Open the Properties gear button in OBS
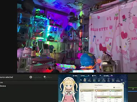This screenshot has width=137, height=102. click(35, 77)
